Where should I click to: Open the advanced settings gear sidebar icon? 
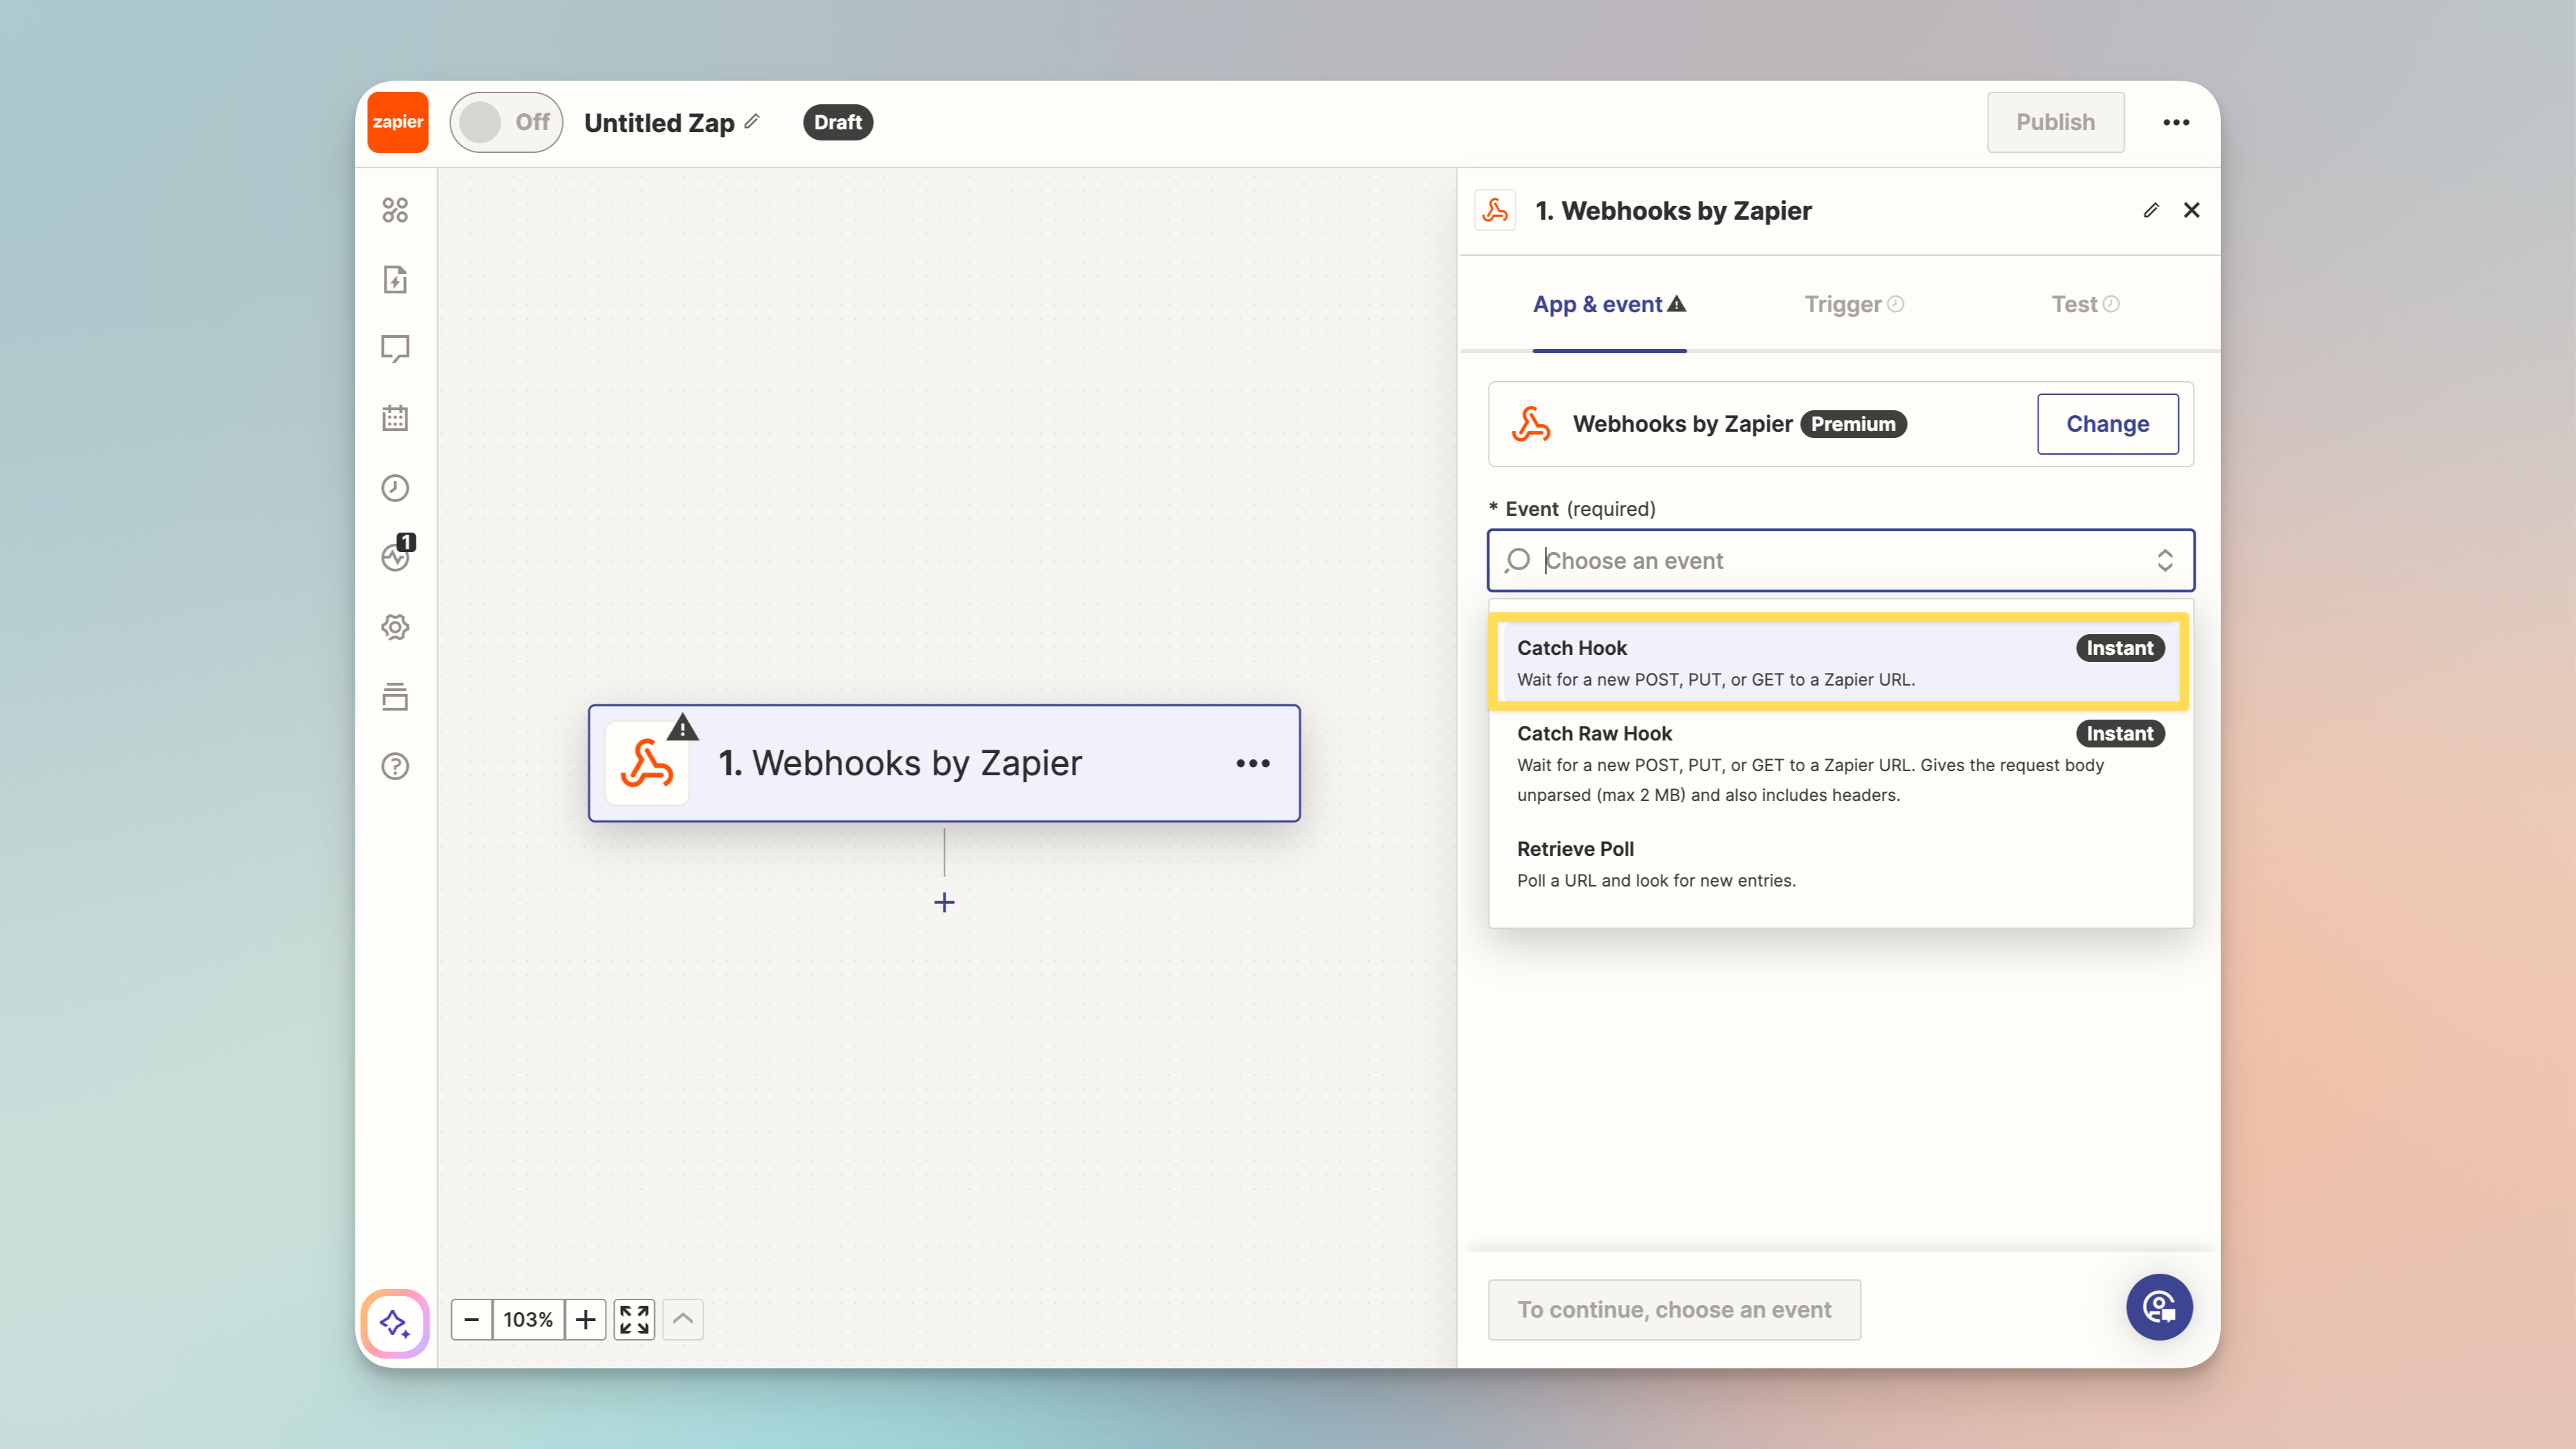[395, 627]
